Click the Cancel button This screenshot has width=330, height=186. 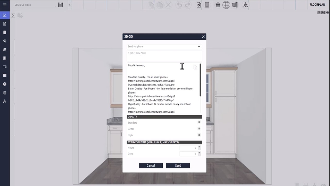pyautogui.click(x=151, y=166)
